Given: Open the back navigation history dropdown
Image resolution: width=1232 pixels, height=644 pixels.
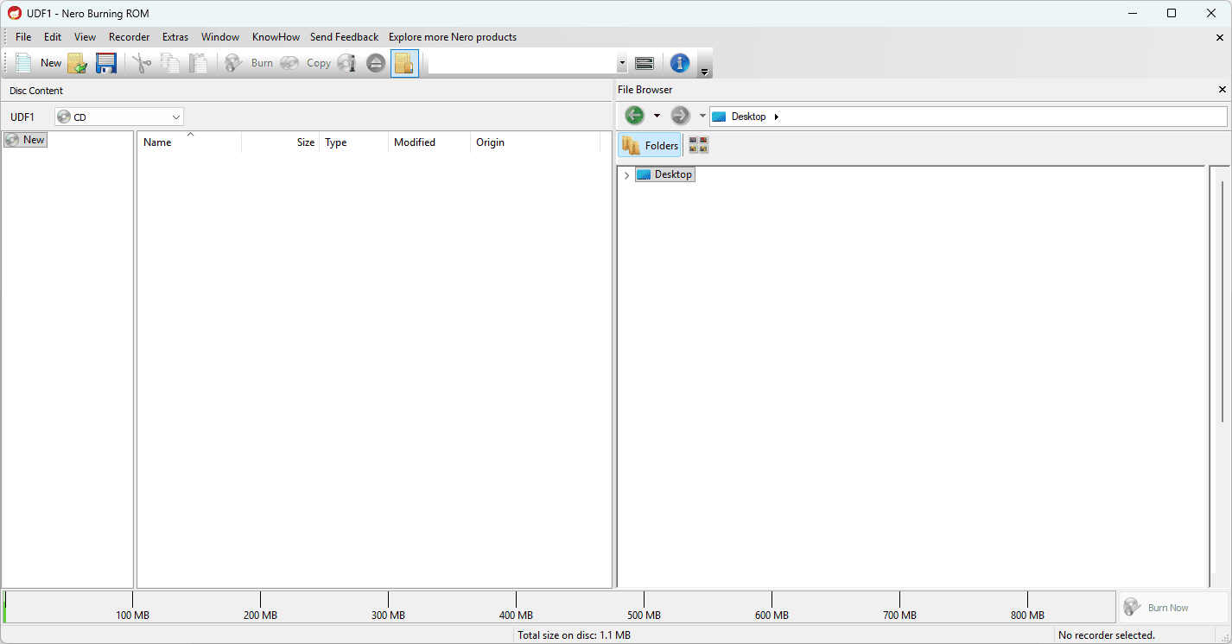Looking at the screenshot, I should tap(657, 115).
